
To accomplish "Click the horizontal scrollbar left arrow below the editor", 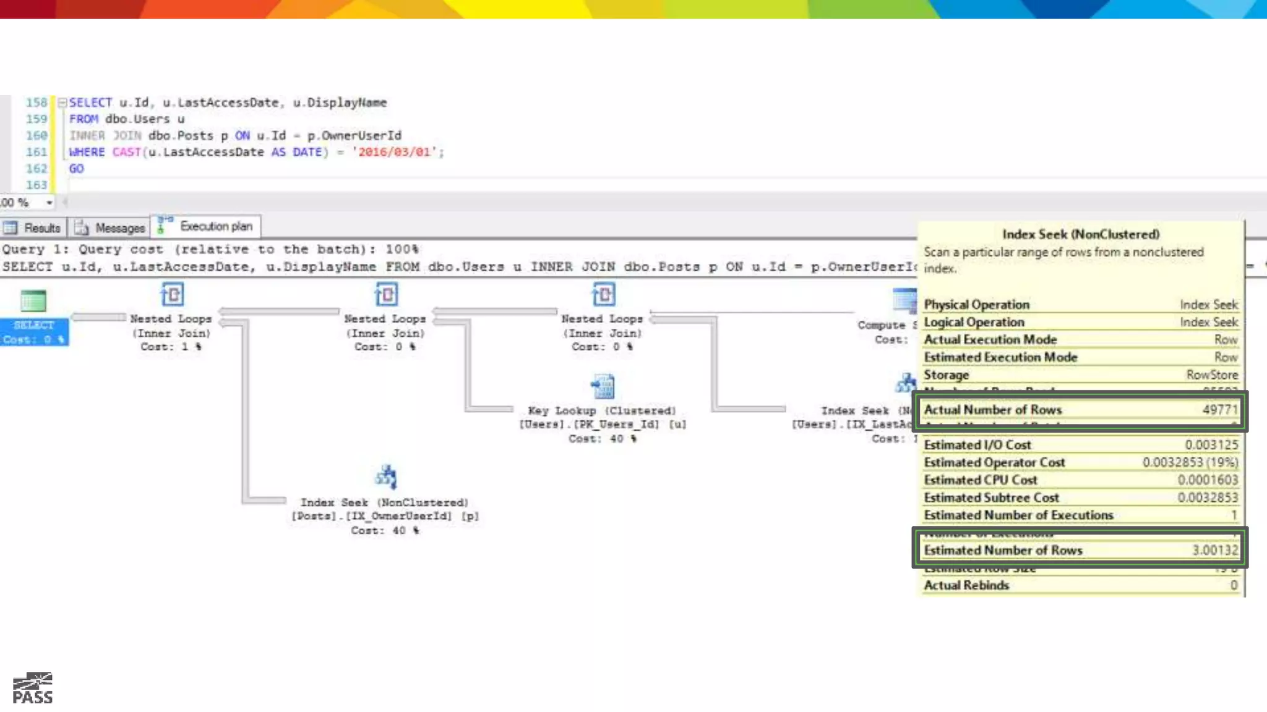I will pyautogui.click(x=65, y=203).
